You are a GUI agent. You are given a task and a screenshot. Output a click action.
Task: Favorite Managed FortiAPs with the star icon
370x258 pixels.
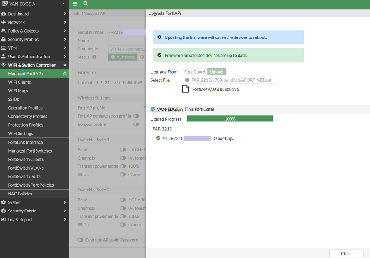coord(65,74)
